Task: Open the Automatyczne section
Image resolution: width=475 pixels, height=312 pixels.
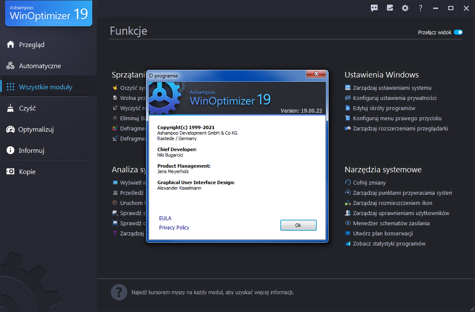Action: pos(48,66)
